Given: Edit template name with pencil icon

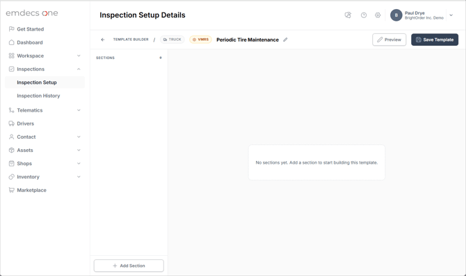Looking at the screenshot, I should tap(285, 40).
